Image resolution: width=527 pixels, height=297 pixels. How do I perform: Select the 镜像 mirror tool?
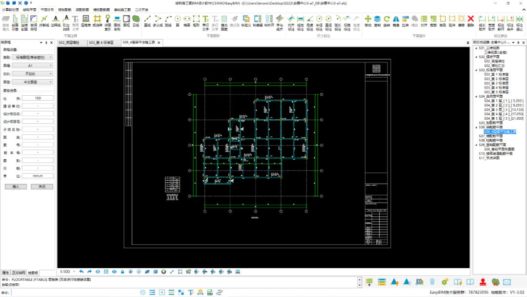[396, 21]
